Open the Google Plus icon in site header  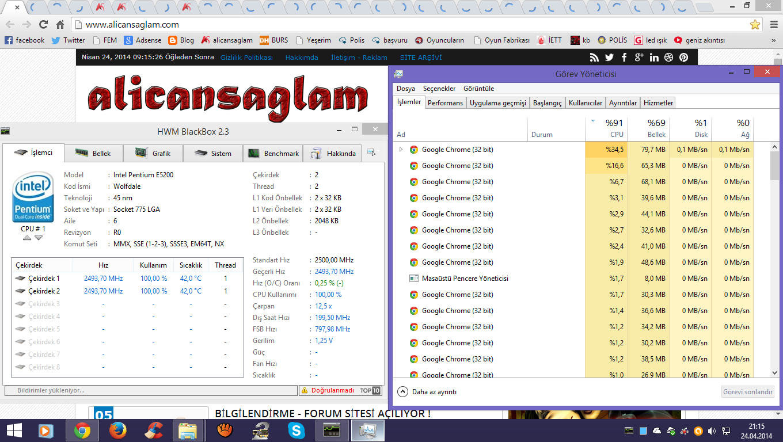pyautogui.click(x=638, y=58)
